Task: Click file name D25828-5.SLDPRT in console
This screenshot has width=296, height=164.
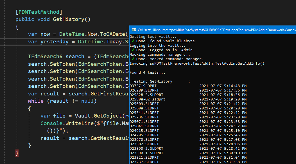Action: click(146, 95)
